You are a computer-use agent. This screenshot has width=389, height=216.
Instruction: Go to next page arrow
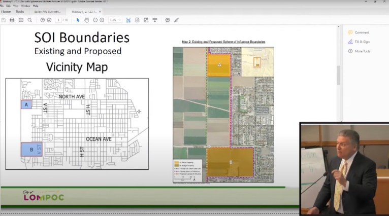49,20
